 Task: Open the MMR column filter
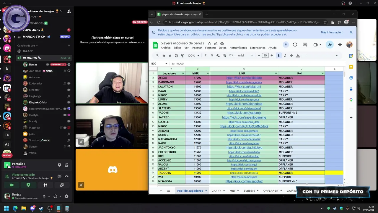[x=208, y=73]
